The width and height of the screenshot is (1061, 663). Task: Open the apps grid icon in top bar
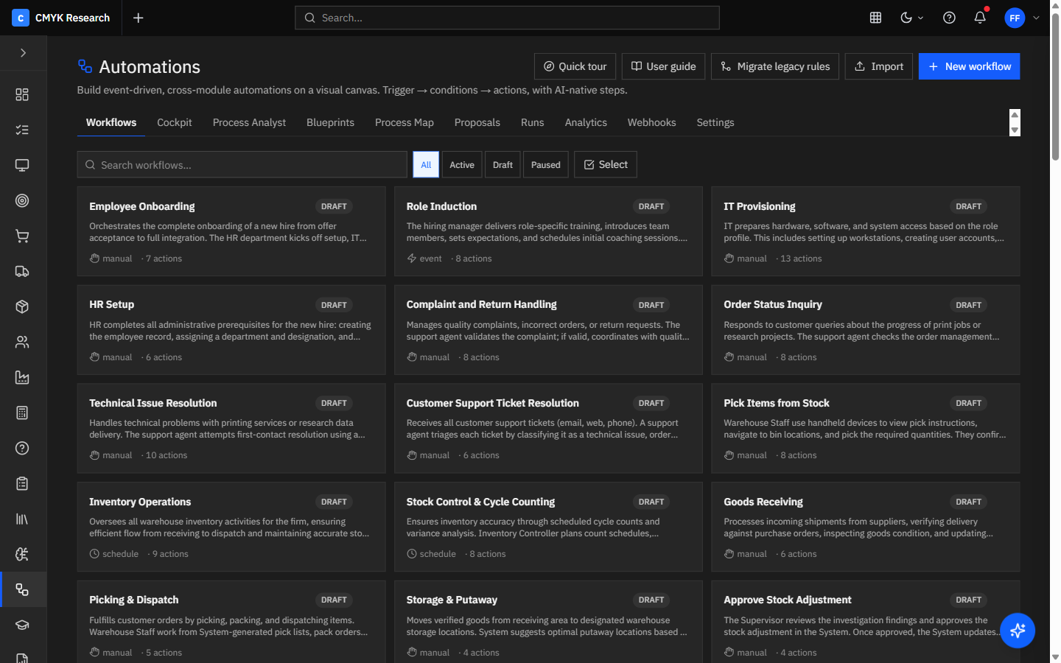tap(875, 18)
